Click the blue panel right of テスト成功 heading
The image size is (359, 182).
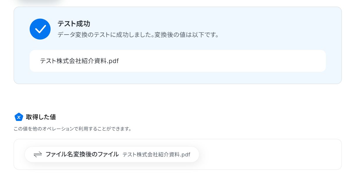tap(203, 24)
